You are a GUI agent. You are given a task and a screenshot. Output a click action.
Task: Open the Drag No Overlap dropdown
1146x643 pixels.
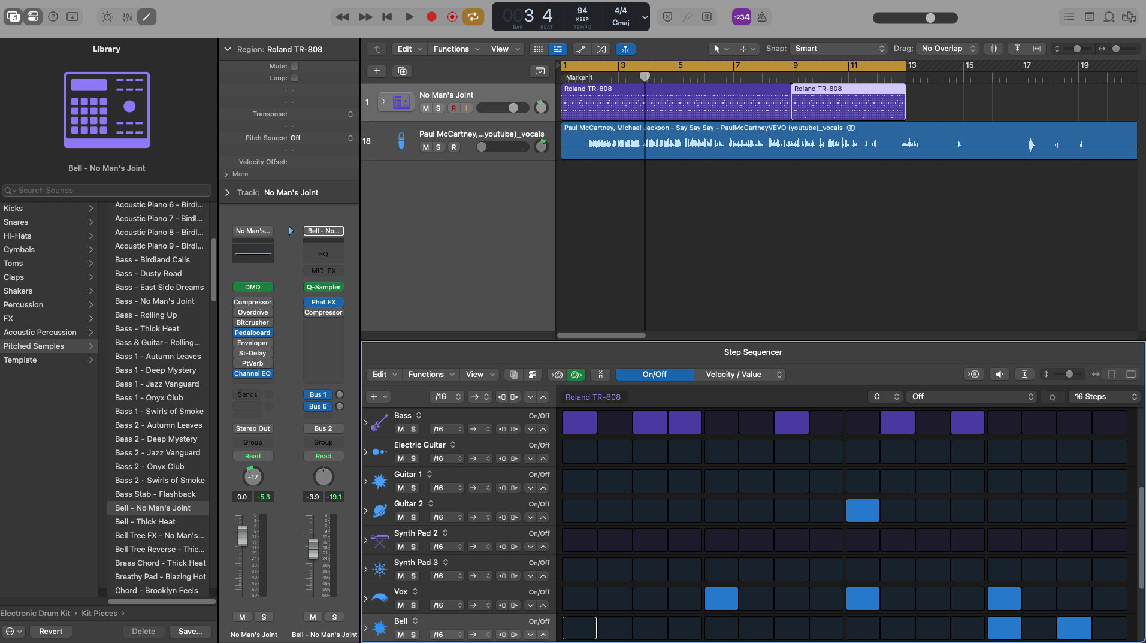[x=949, y=49]
